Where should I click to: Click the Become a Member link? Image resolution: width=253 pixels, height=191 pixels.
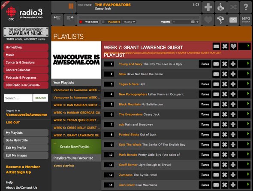[x=23, y=167]
